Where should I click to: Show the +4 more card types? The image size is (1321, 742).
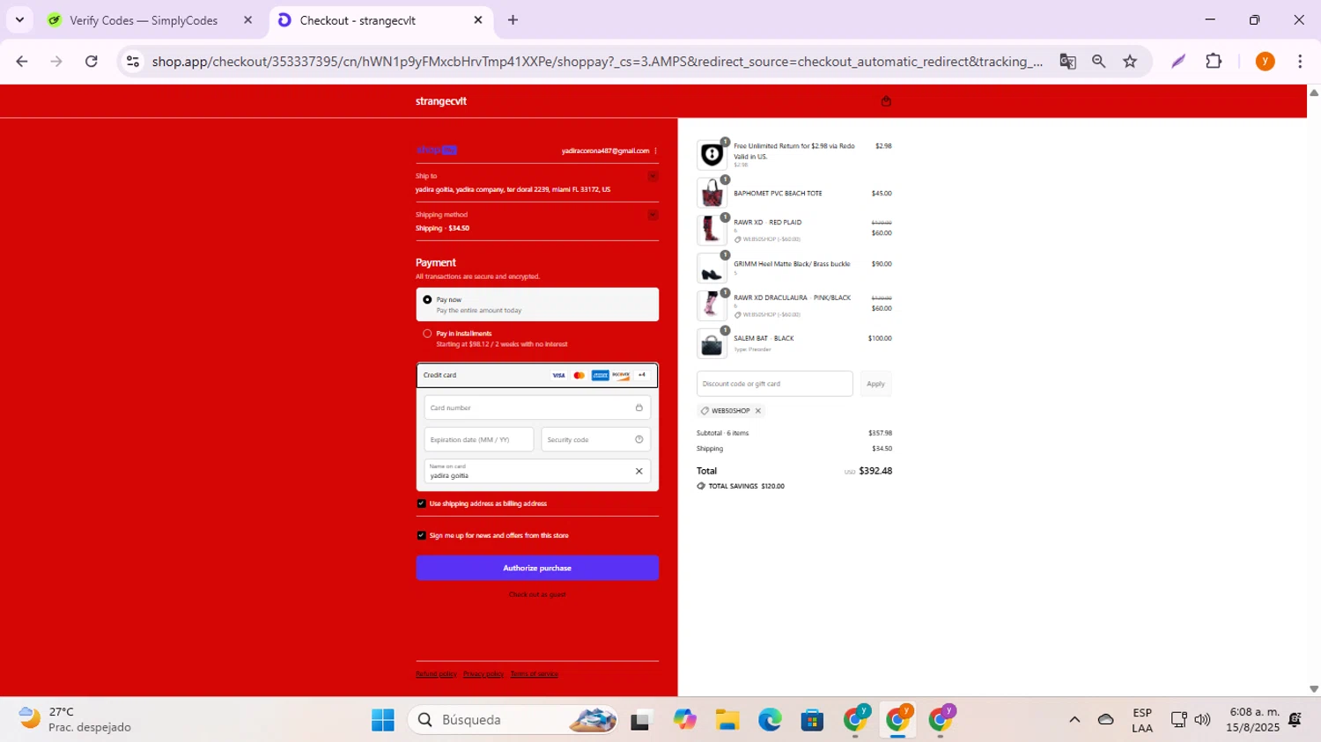(x=642, y=376)
